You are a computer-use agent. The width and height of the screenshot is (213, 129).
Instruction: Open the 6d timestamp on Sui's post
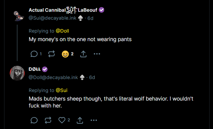90,18
